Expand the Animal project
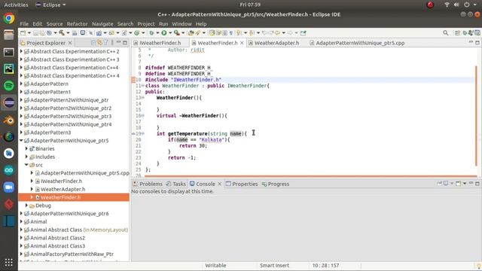The height and width of the screenshot is (271, 482). click(x=21, y=221)
